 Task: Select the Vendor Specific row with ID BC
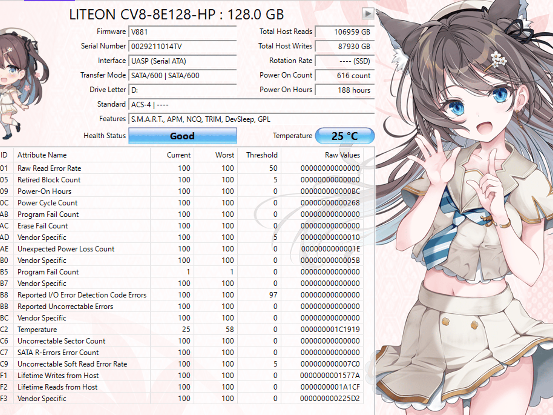pyautogui.click(x=181, y=318)
